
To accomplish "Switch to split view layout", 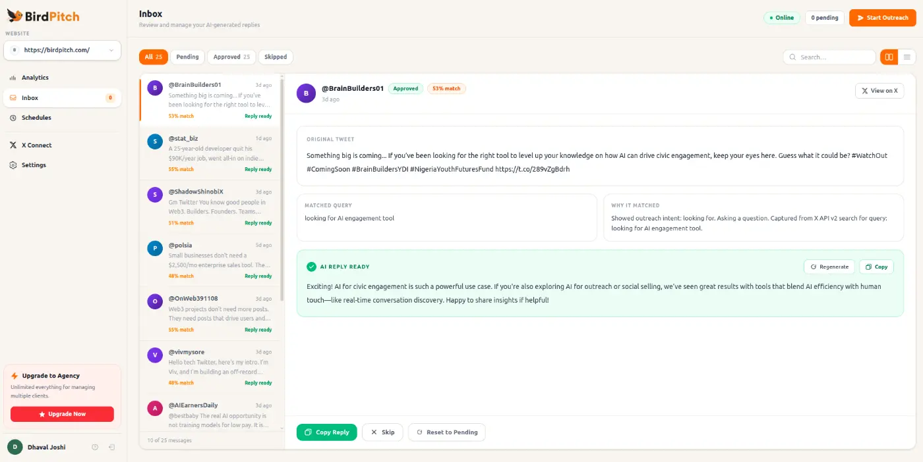I will (889, 57).
